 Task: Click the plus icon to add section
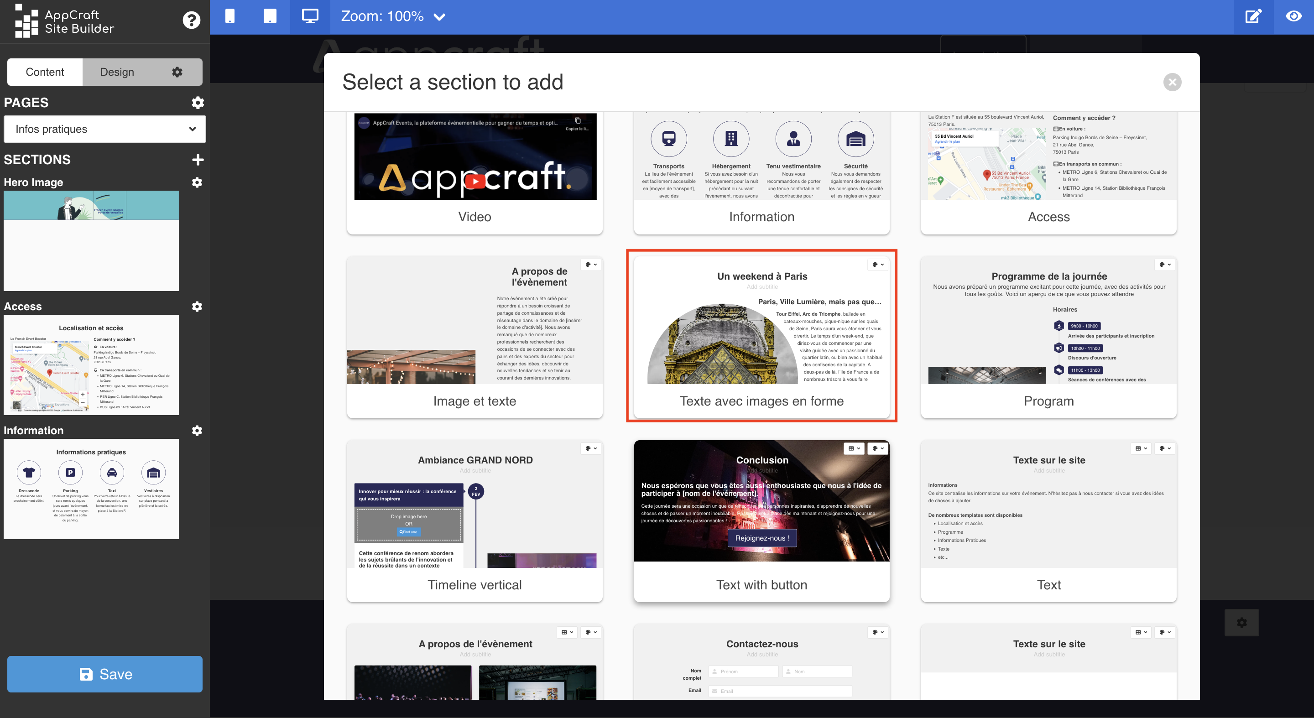coord(198,160)
